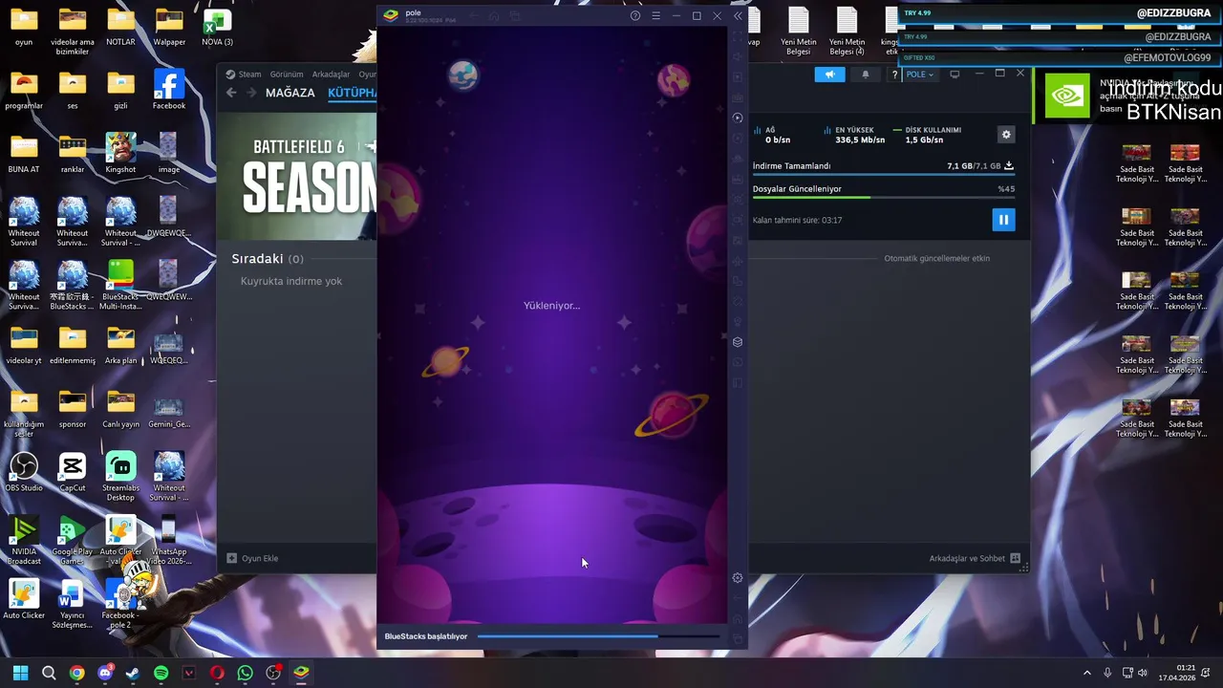Click the taskbar microphone tray icon
Viewport: 1223px width, 688px height.
click(1107, 673)
